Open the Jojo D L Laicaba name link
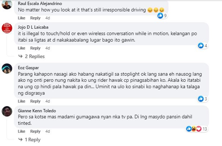Viewport: 222px width, 146px height. tap(33, 27)
